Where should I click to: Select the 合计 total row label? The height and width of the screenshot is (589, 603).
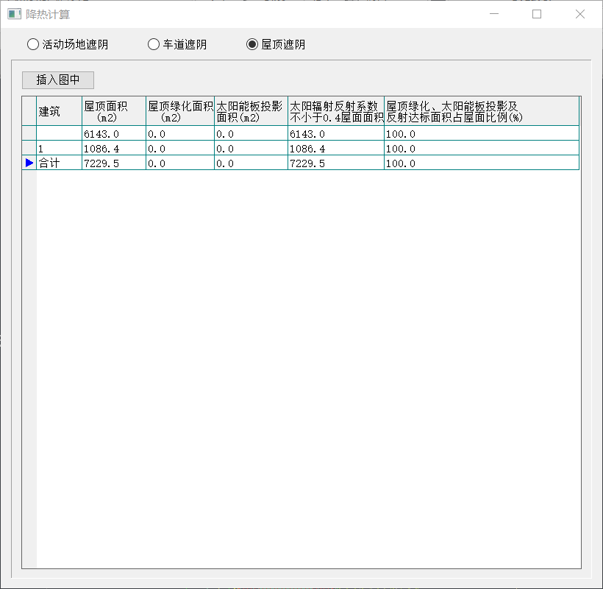point(59,163)
